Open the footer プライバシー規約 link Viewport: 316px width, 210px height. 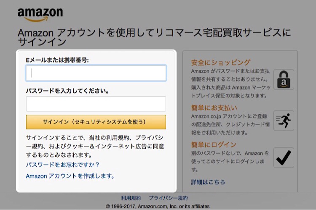pos(168,198)
